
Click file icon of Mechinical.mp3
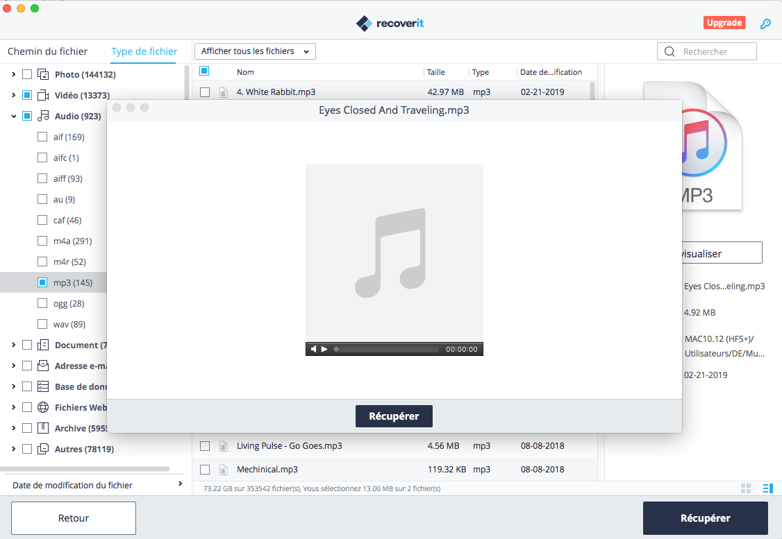pyautogui.click(x=224, y=469)
